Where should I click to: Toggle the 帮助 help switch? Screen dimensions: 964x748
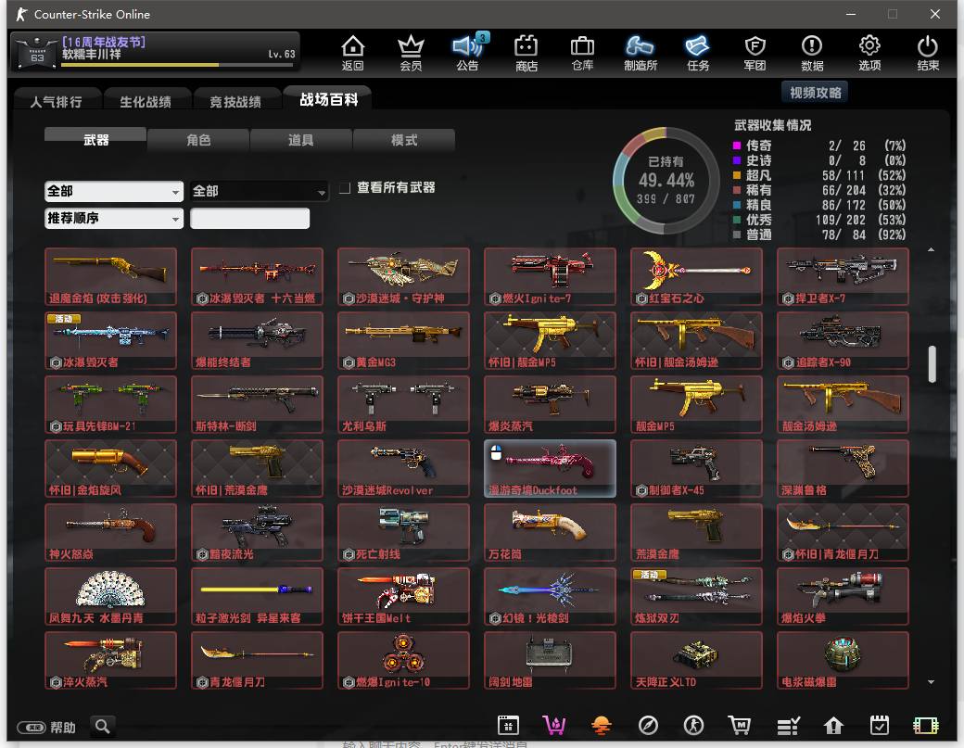32,728
